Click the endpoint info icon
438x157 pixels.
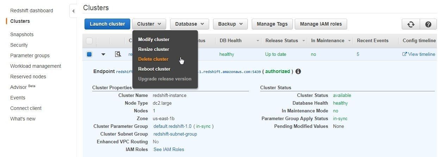298,71
